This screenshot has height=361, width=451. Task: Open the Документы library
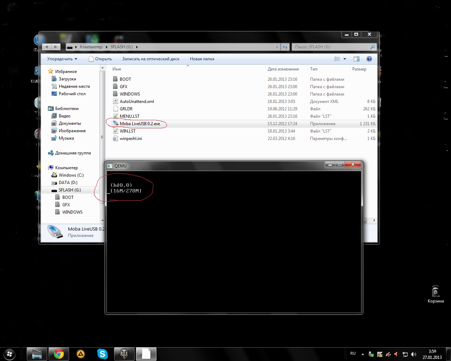(x=70, y=123)
